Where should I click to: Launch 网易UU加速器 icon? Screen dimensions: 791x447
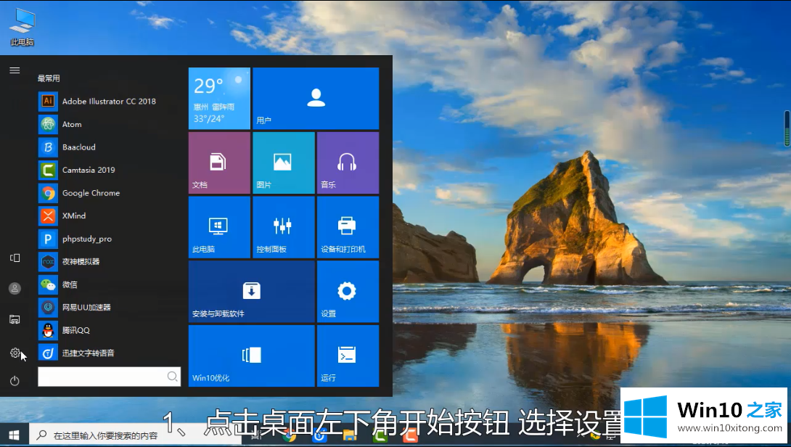(48, 307)
